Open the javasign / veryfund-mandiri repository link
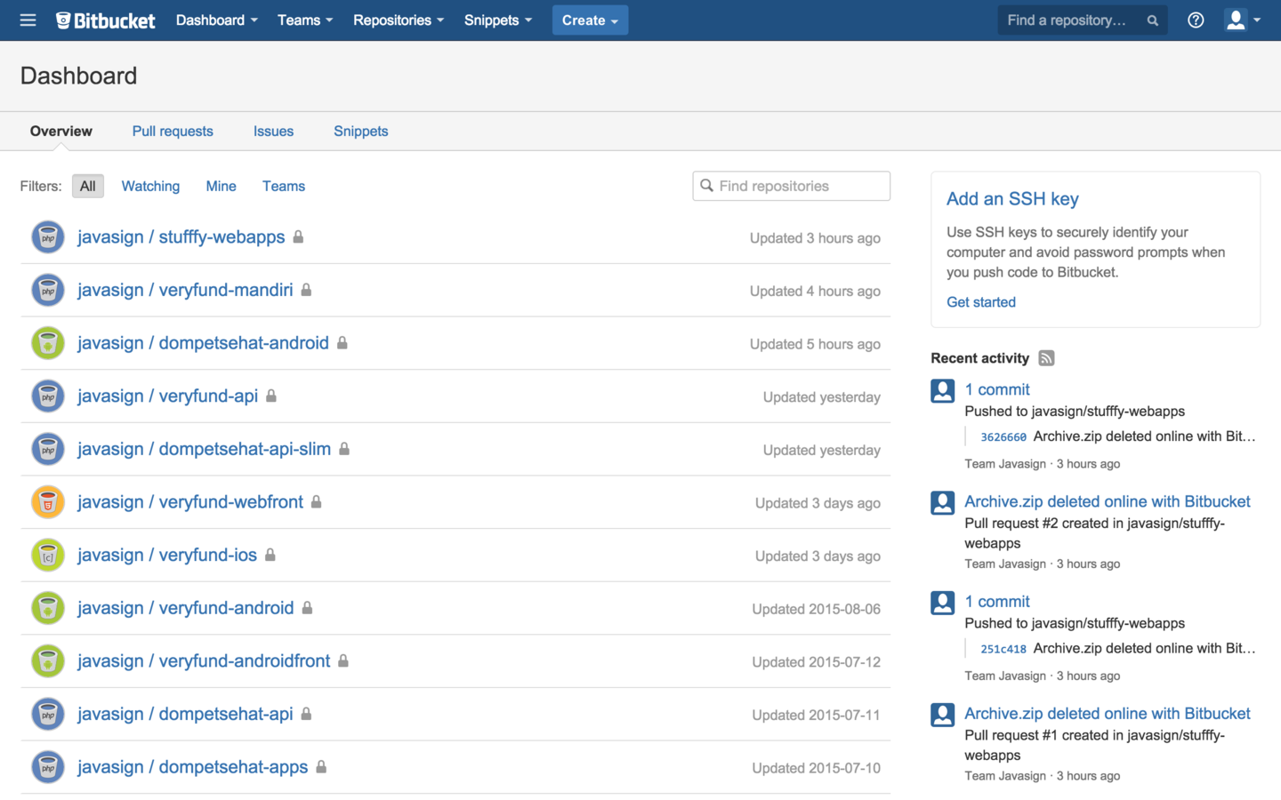The image size is (1281, 800). tap(185, 290)
